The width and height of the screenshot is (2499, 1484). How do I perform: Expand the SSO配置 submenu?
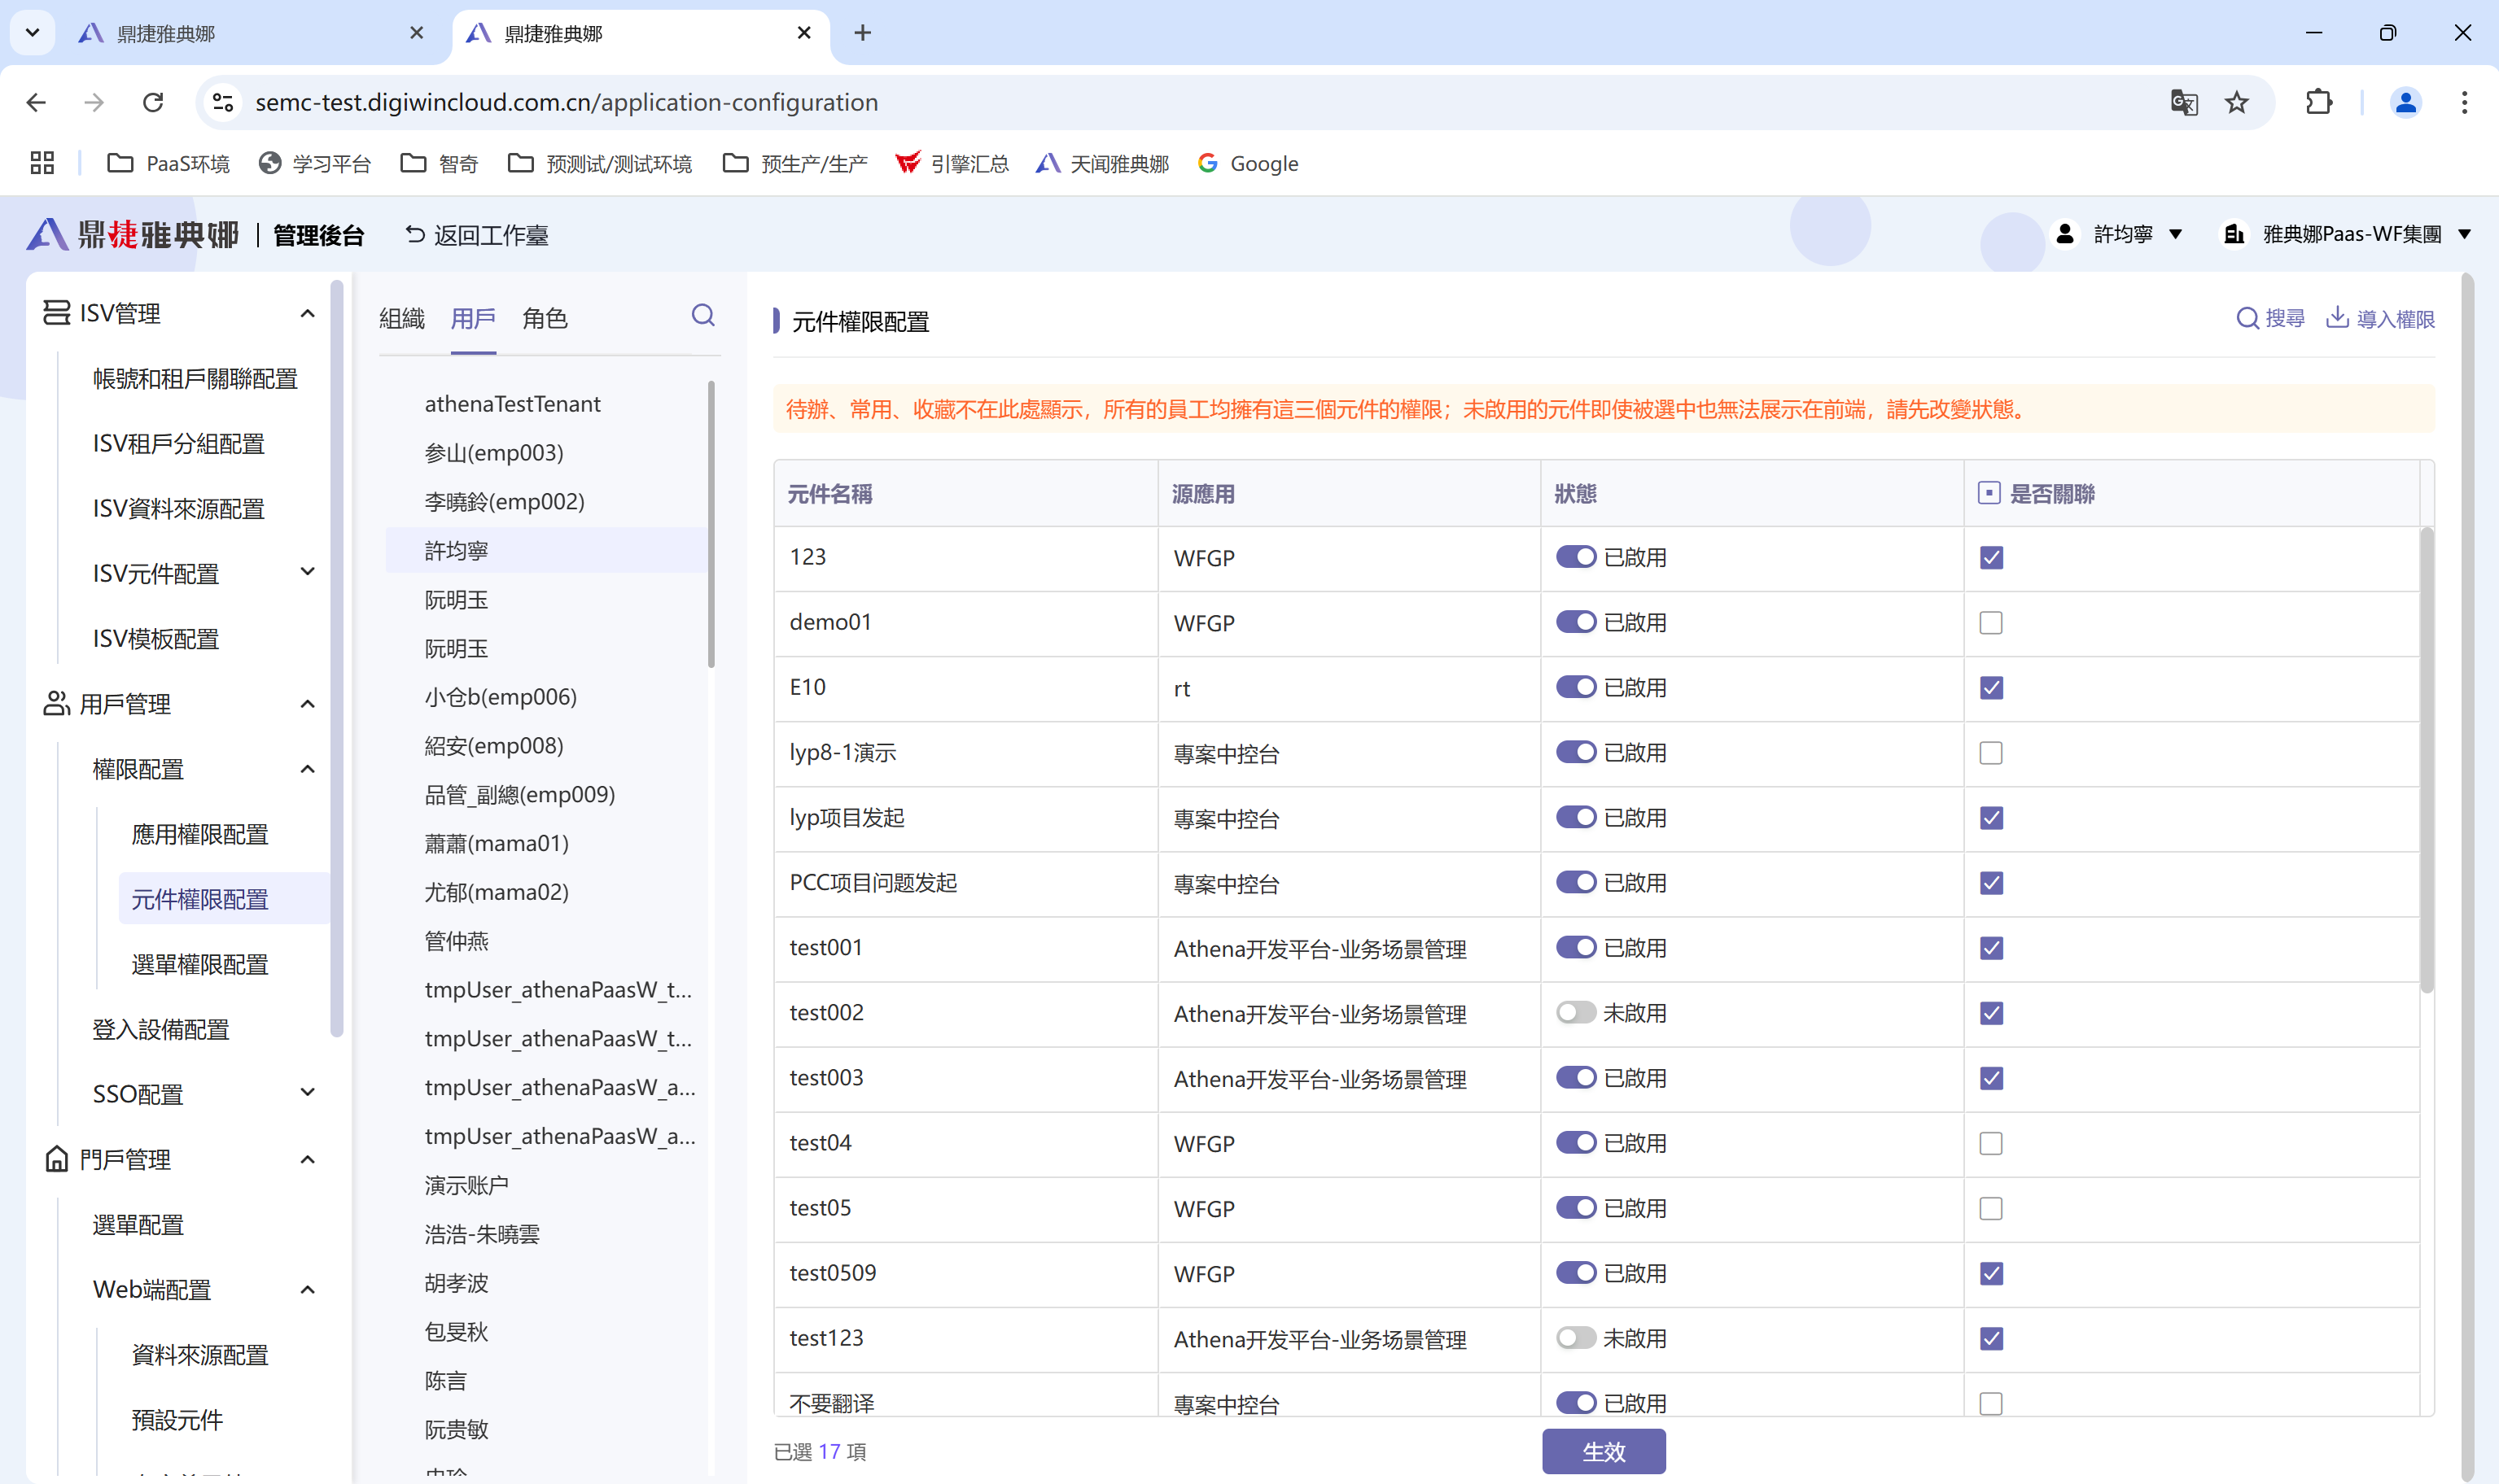coord(307,1092)
